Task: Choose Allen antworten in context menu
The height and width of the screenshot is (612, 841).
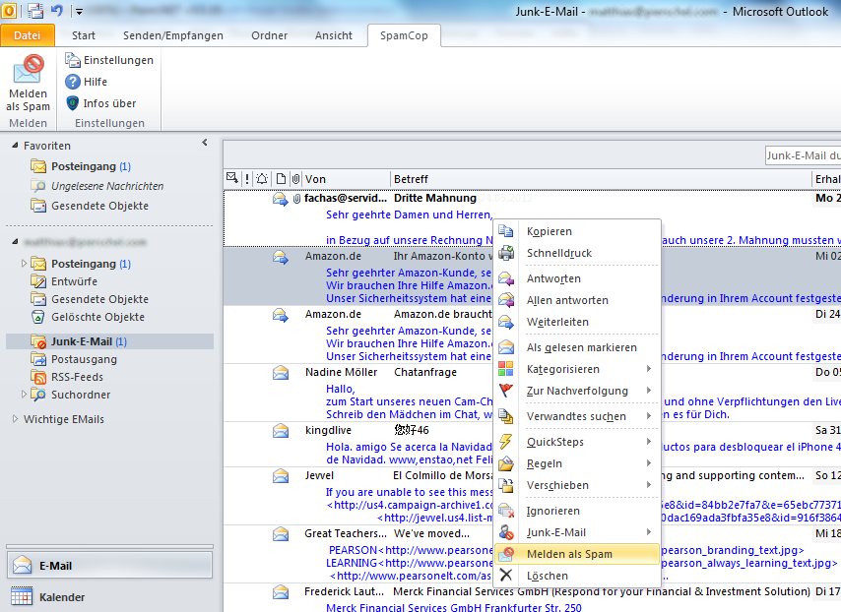Action: 576,300
